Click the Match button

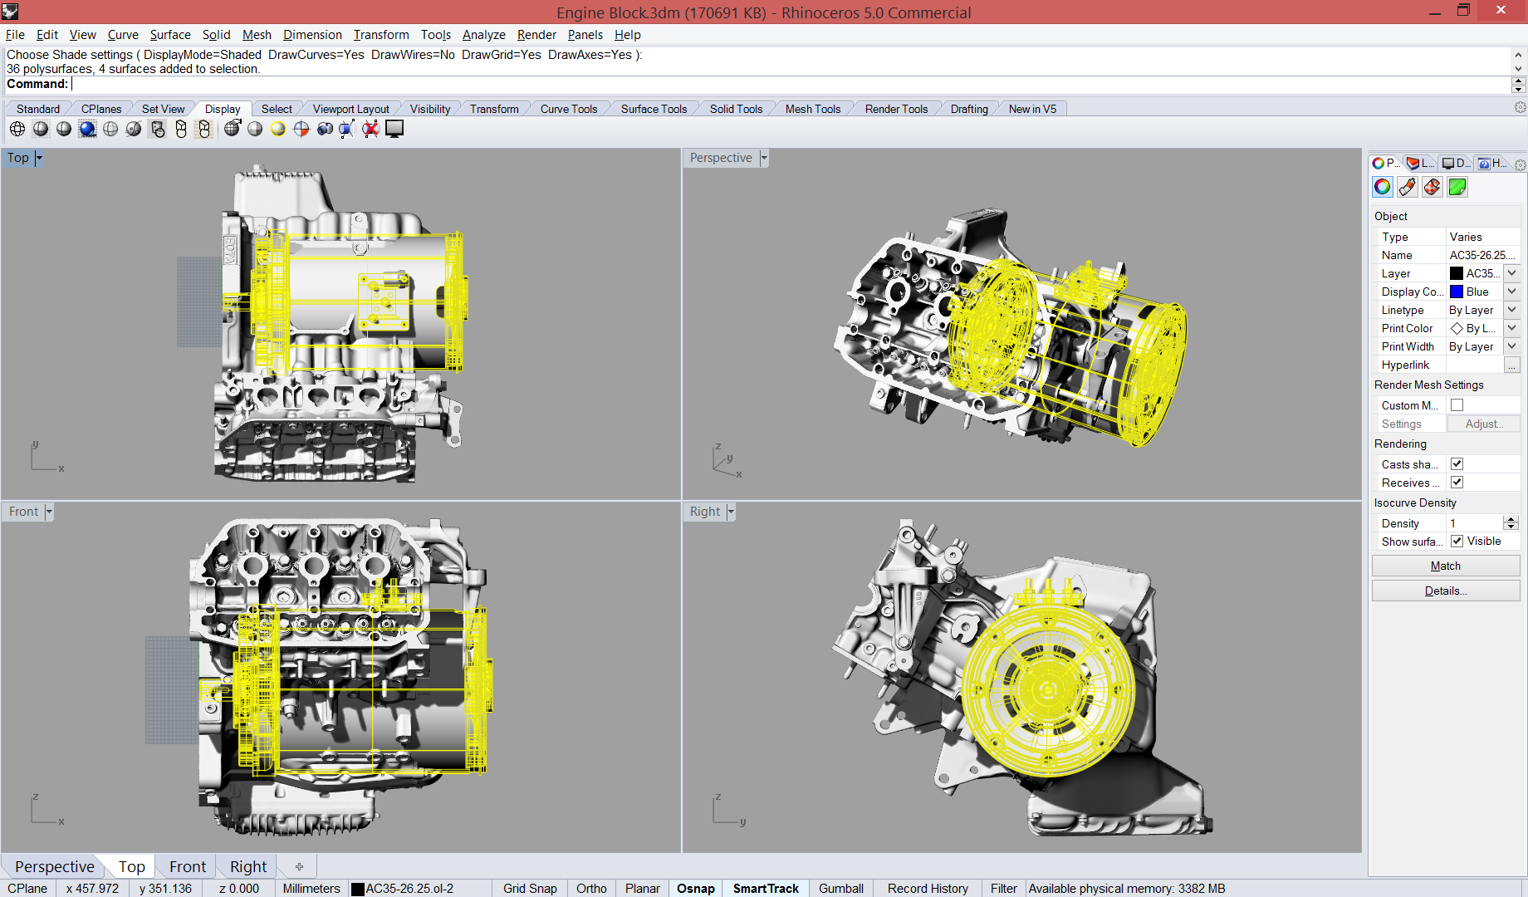1445,566
